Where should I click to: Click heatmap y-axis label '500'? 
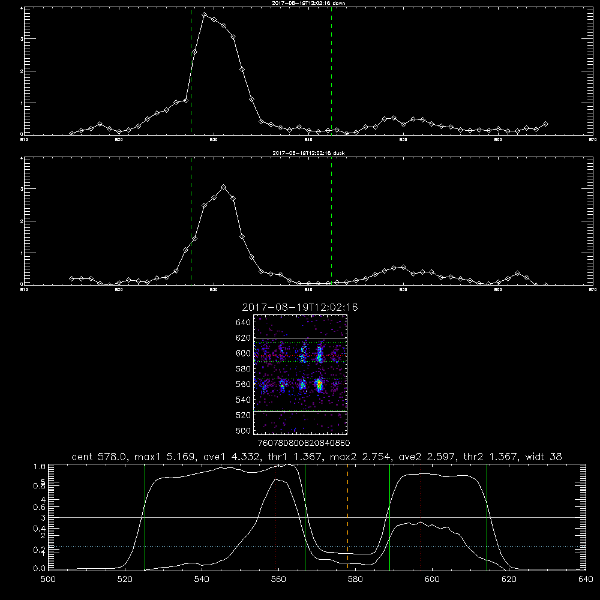pyautogui.click(x=244, y=430)
